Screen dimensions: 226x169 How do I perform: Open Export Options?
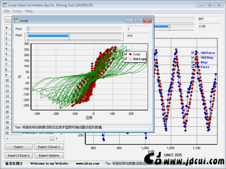49,155
